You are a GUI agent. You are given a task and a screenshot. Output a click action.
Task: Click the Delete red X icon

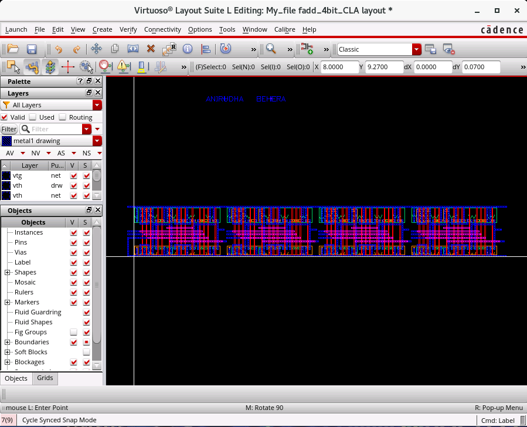(151, 49)
